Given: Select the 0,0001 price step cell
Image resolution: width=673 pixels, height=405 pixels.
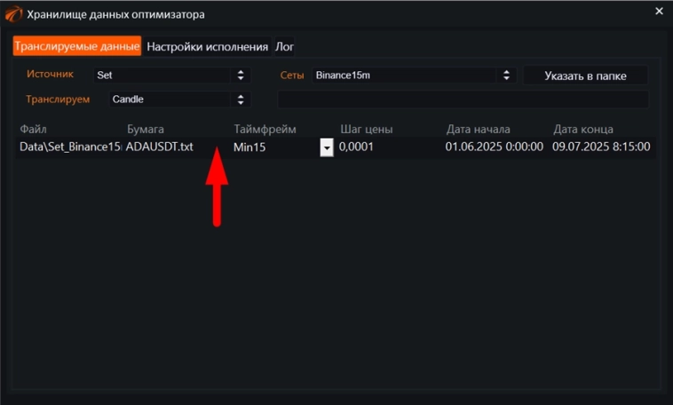Looking at the screenshot, I should (356, 147).
